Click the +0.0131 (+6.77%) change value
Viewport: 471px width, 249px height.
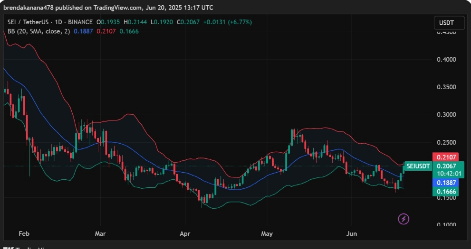coord(228,22)
